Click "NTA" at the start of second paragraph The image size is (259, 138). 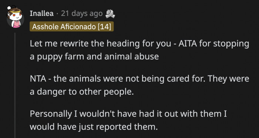pyautogui.click(x=38, y=79)
